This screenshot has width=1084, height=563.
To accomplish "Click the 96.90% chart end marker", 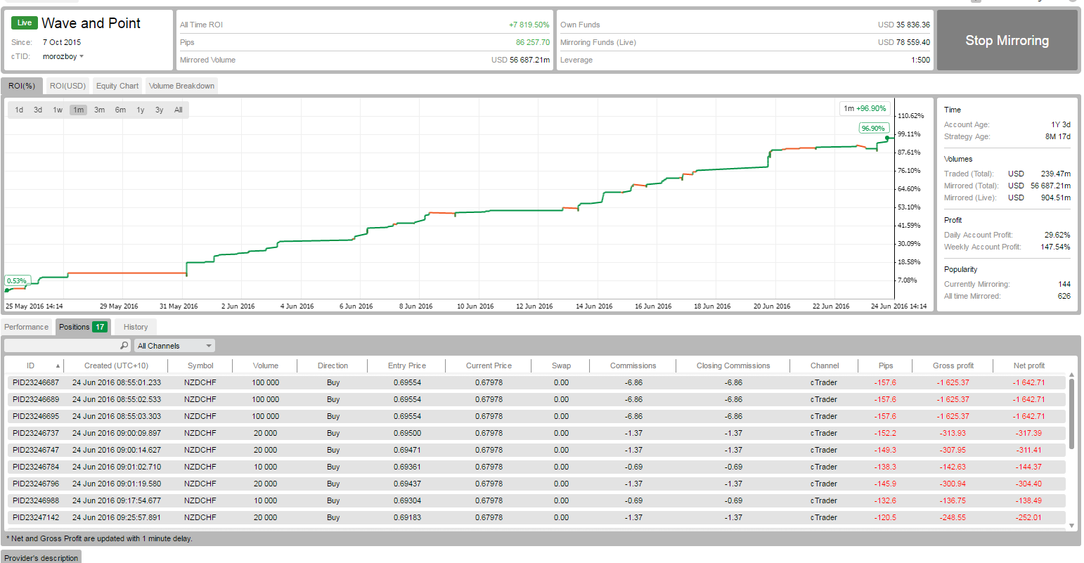I will tap(873, 129).
